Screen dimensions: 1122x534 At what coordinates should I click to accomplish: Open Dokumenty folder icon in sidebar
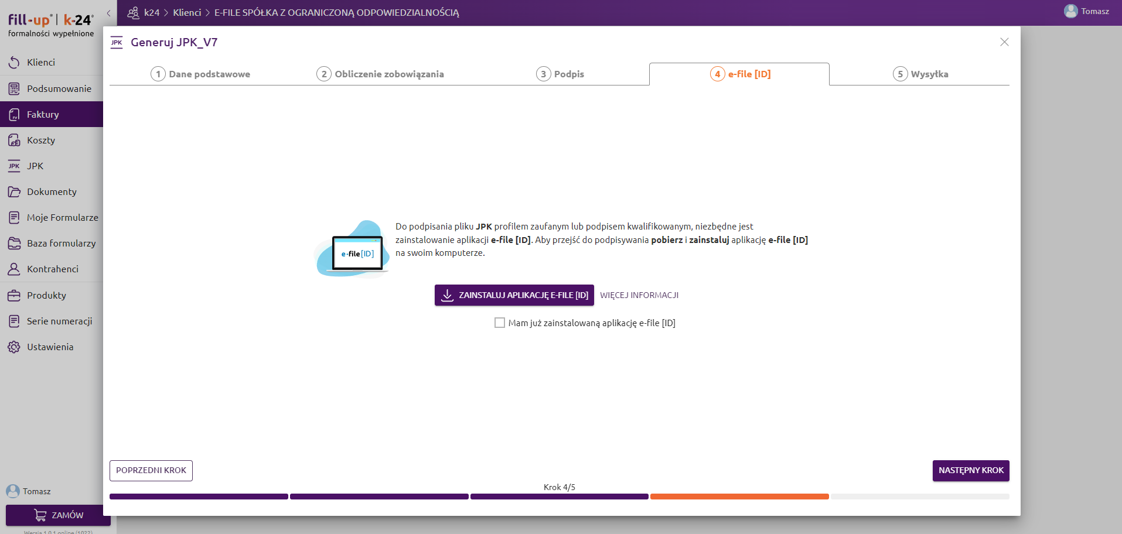coord(14,192)
